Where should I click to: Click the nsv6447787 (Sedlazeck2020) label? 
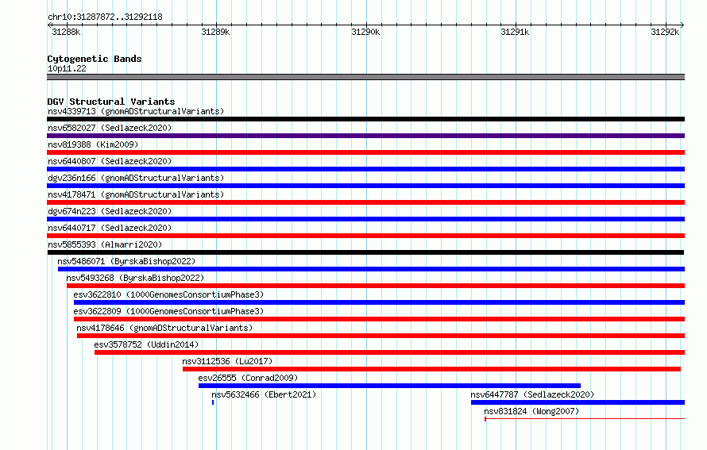[532, 394]
